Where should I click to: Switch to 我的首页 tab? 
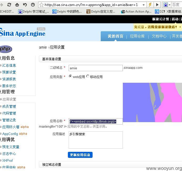tap(115, 36)
